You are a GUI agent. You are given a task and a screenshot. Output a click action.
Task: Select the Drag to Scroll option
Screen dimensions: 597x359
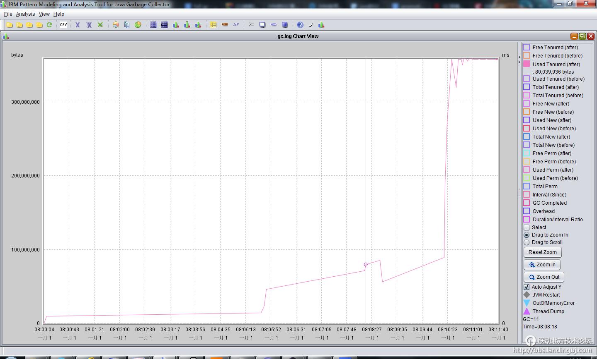point(527,242)
